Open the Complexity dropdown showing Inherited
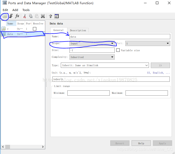Screen dimensions: 175x154 (92, 57)
